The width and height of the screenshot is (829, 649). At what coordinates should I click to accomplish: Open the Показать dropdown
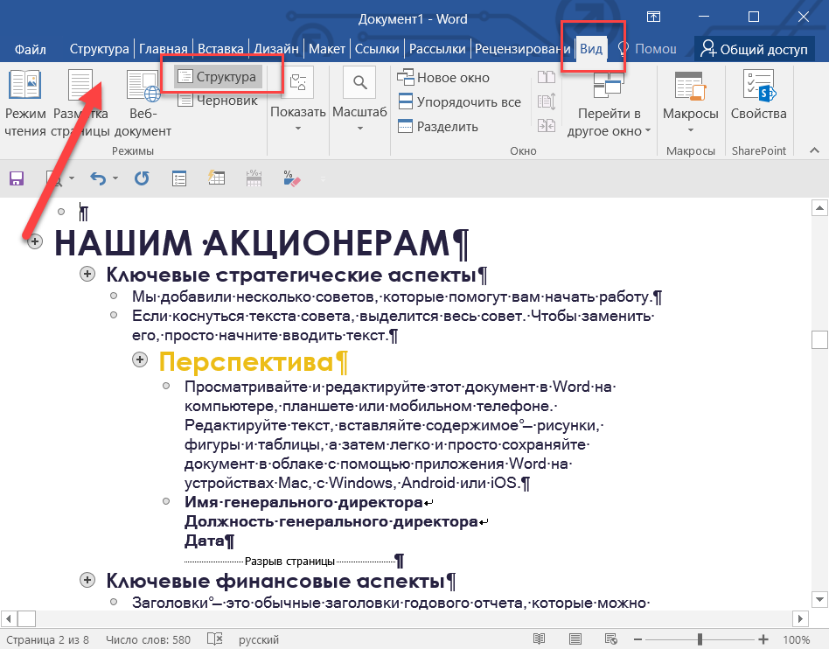pyautogui.click(x=297, y=100)
